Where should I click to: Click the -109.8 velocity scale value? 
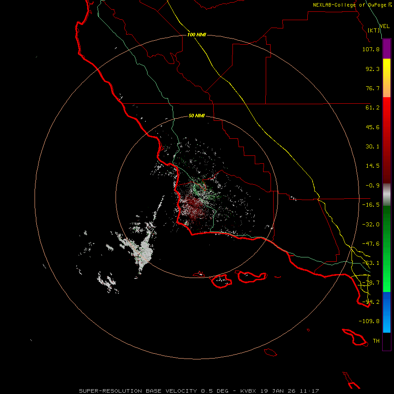click(x=369, y=321)
